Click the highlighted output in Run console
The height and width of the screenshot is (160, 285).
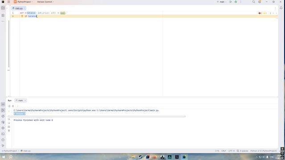[x=20, y=114]
